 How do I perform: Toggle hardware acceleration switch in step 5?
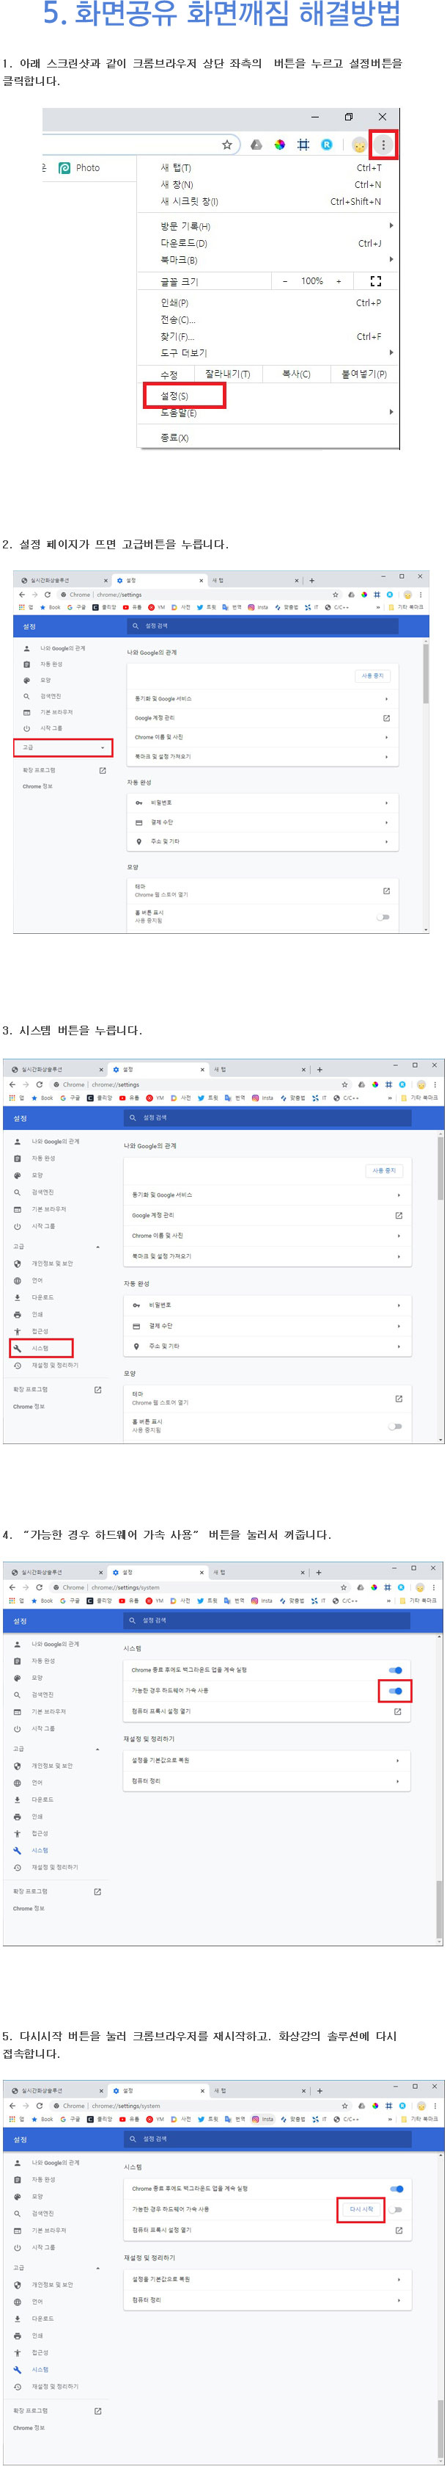(396, 2209)
